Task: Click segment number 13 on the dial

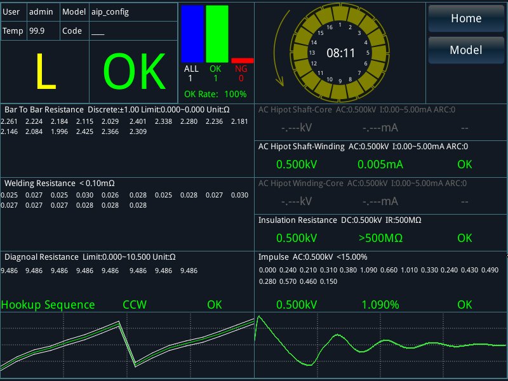Action: pyautogui.click(x=312, y=53)
